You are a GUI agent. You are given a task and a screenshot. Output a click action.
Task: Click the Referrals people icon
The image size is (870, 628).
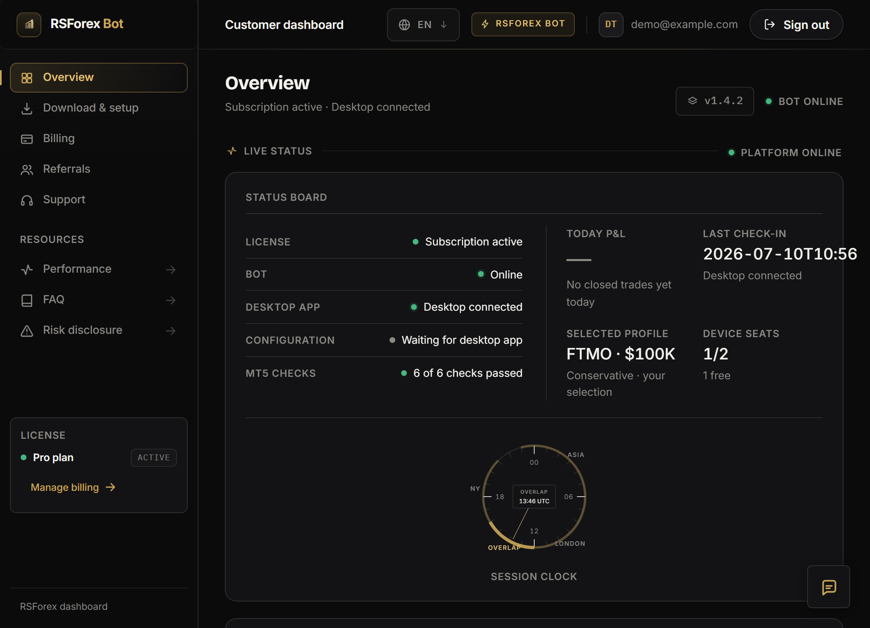27,170
